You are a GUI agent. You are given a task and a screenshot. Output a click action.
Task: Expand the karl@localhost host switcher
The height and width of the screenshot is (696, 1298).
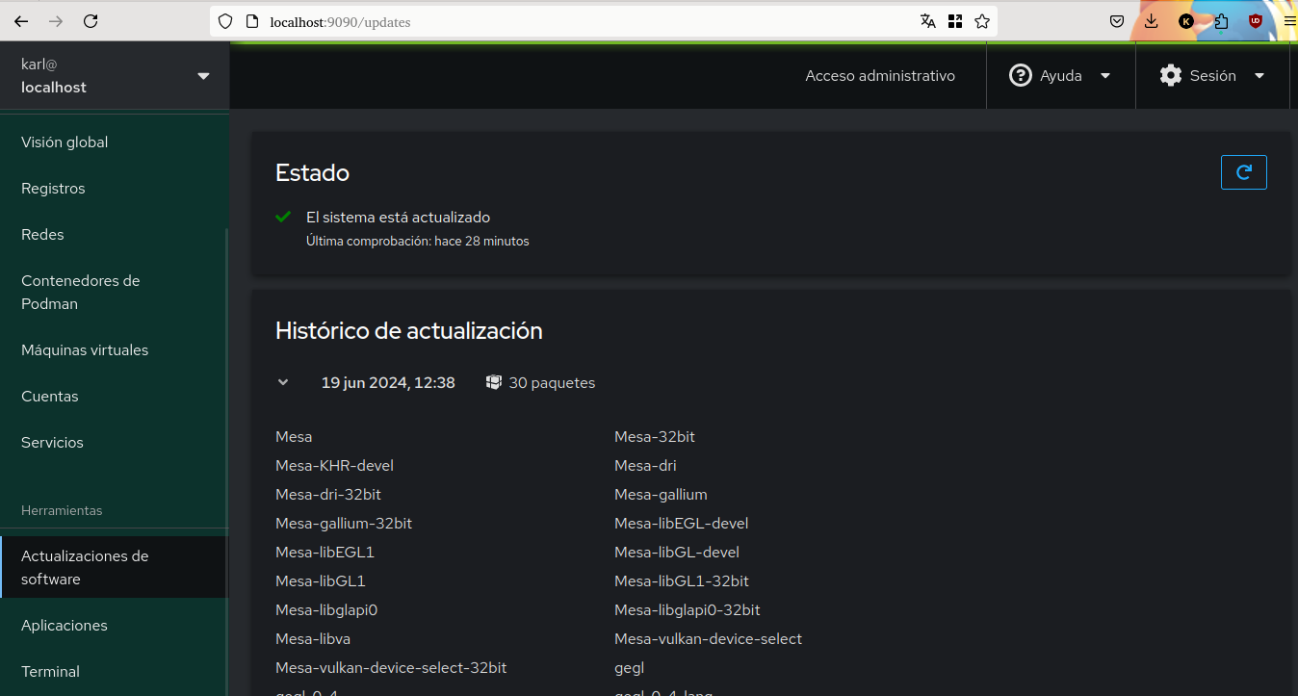click(202, 75)
